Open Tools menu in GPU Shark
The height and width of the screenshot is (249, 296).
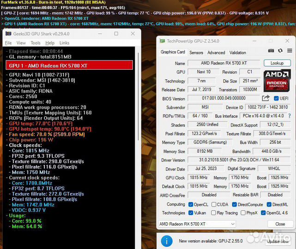tap(36, 43)
